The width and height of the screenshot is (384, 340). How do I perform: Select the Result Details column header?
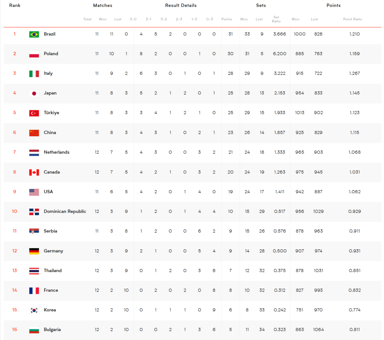(181, 5)
